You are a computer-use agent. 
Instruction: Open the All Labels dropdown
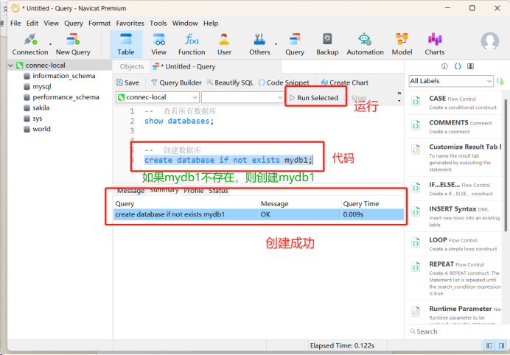[x=451, y=81]
